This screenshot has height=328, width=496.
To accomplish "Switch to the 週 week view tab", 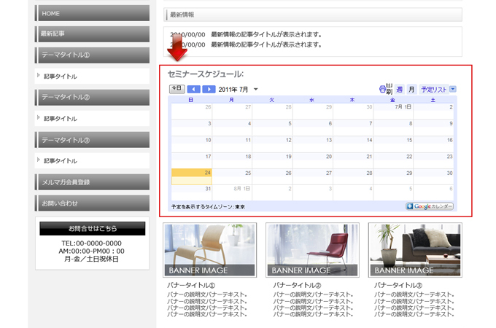I will [399, 89].
